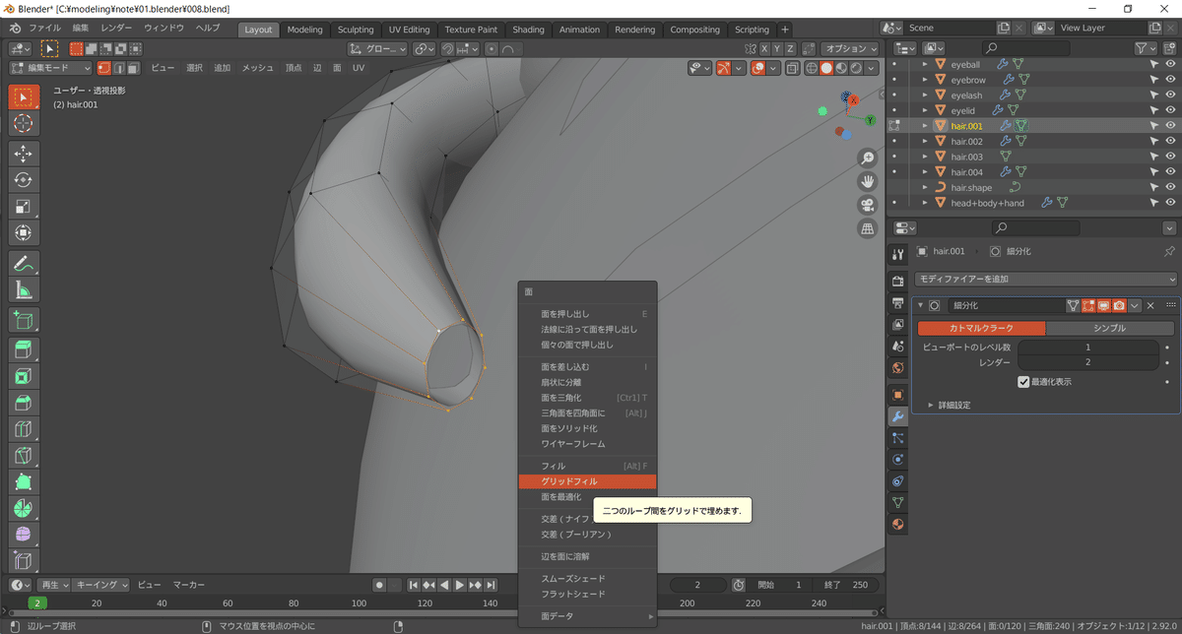Choose 面を三角化 from face menu
The image size is (1182, 634).
587,398
